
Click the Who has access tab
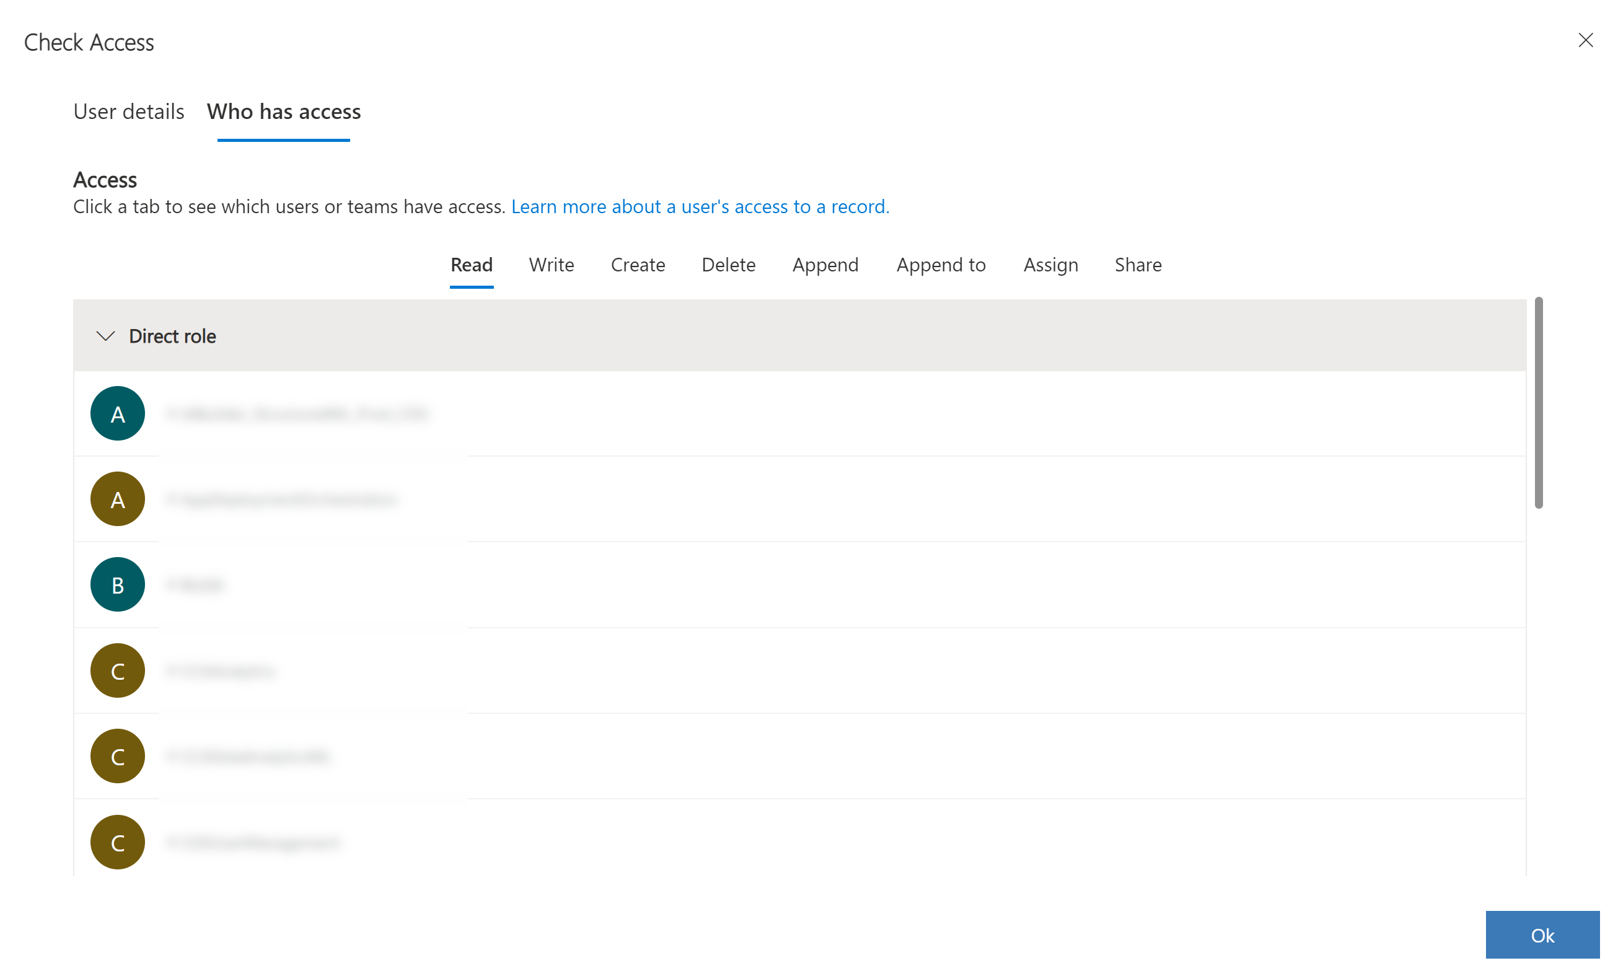coord(284,111)
